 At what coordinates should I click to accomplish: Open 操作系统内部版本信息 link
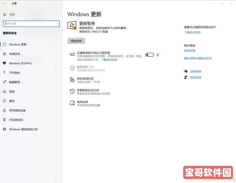(x=198, y=58)
